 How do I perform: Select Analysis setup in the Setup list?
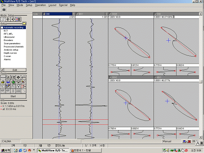tap(11, 50)
